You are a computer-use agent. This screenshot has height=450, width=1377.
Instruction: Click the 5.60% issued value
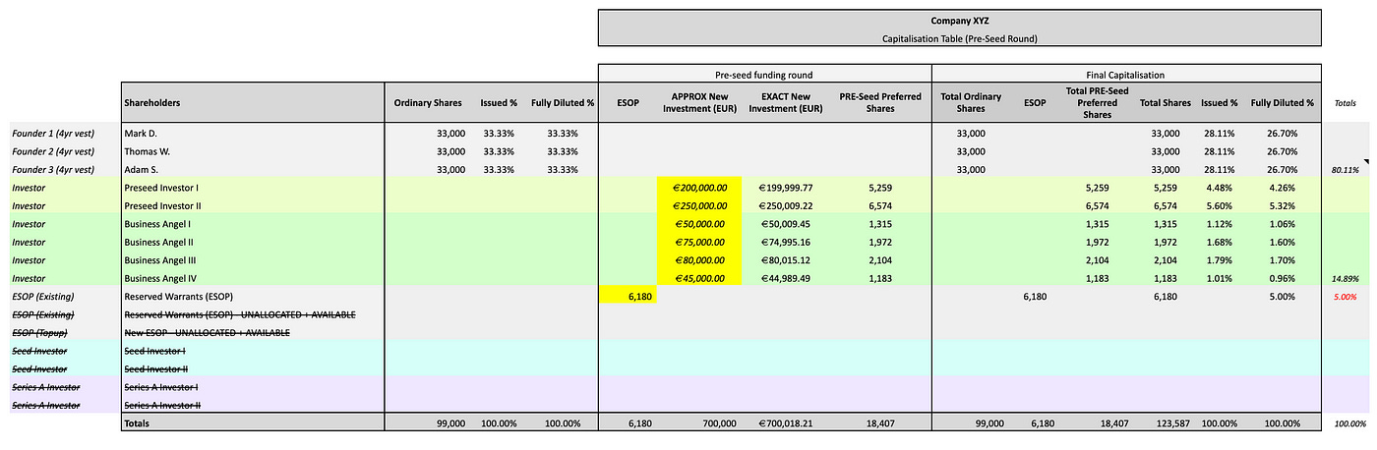1220,206
